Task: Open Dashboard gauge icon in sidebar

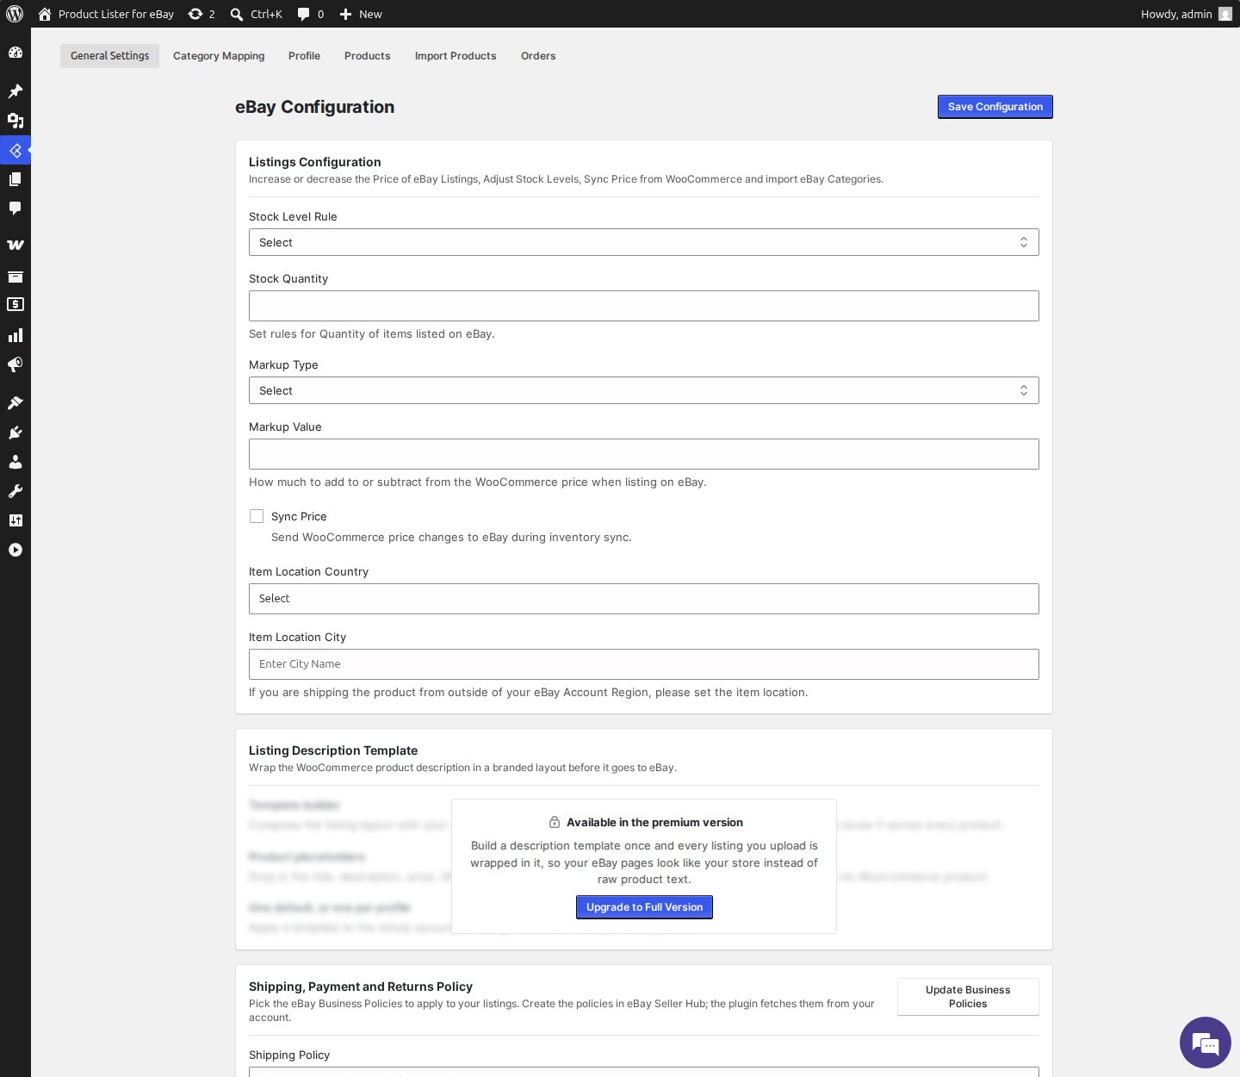Action: point(15,53)
